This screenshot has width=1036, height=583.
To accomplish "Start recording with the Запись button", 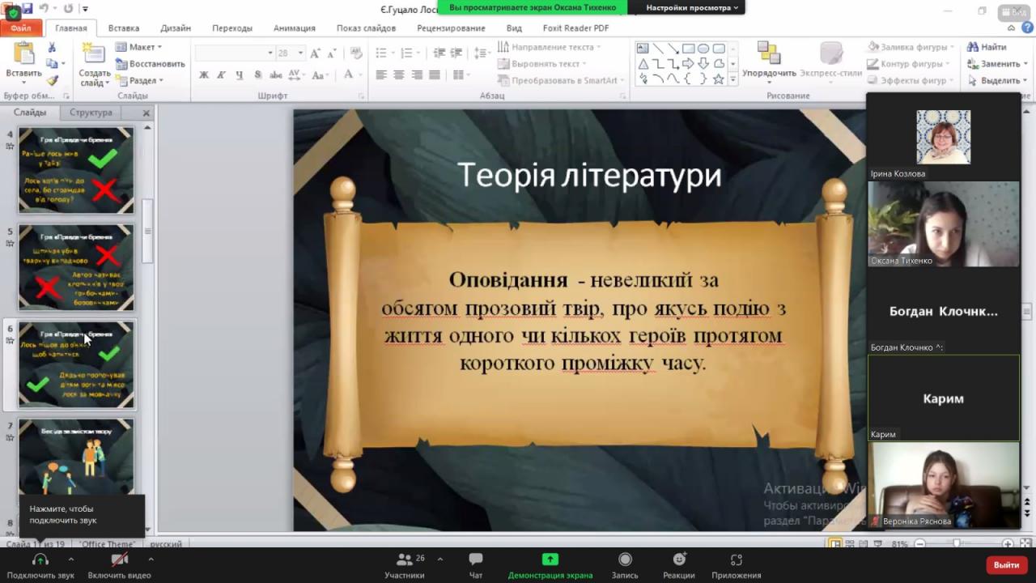I will pyautogui.click(x=625, y=564).
